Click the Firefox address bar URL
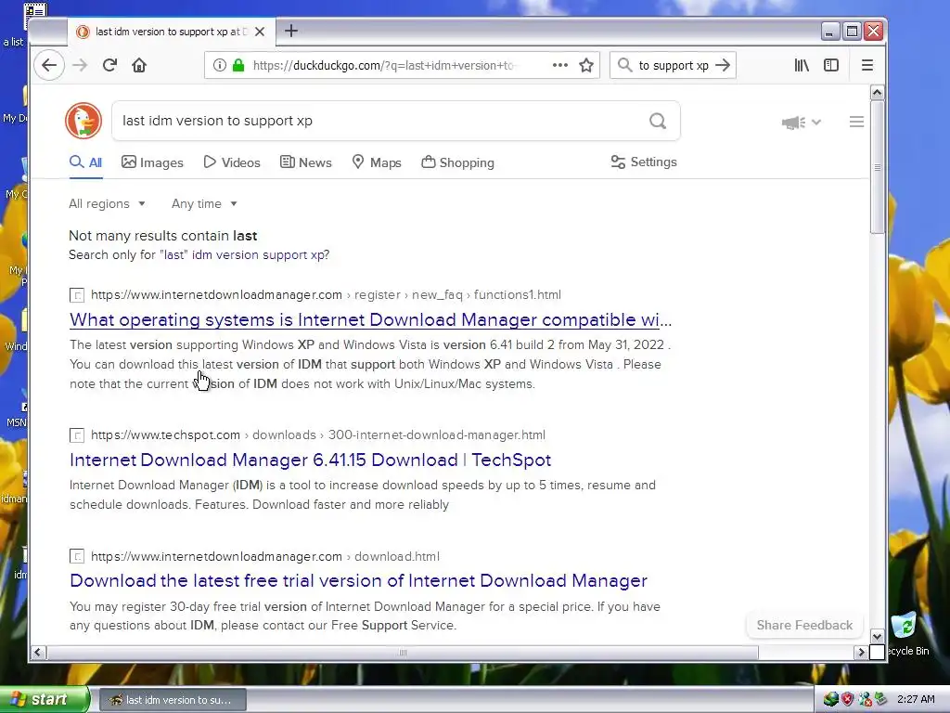Viewport: 950px width, 713px height. [x=384, y=66]
